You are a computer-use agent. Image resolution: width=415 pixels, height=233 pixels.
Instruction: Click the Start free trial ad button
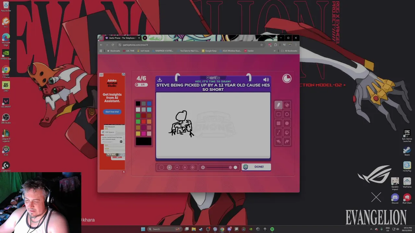coord(112,112)
